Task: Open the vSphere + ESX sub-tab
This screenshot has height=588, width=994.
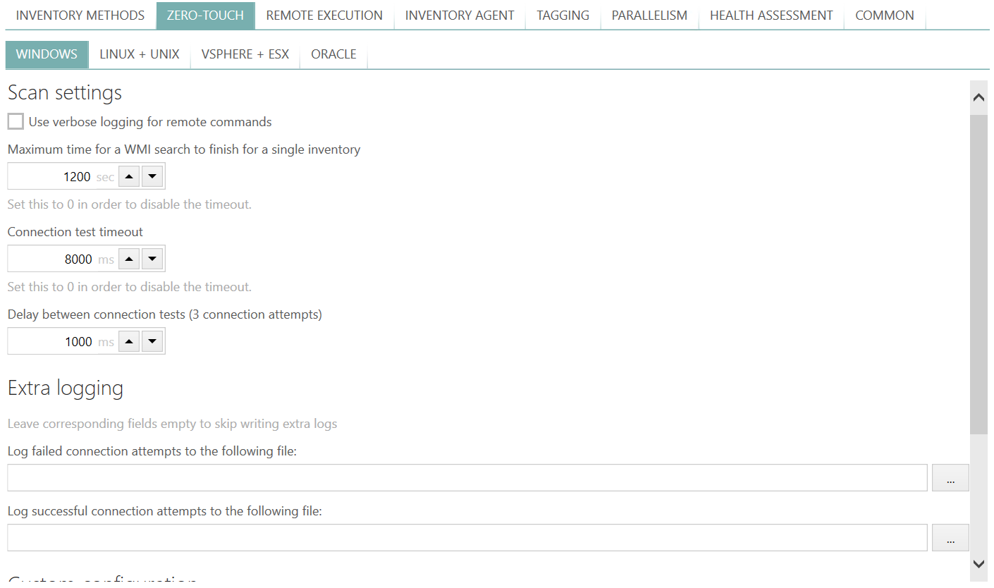Action: [245, 54]
